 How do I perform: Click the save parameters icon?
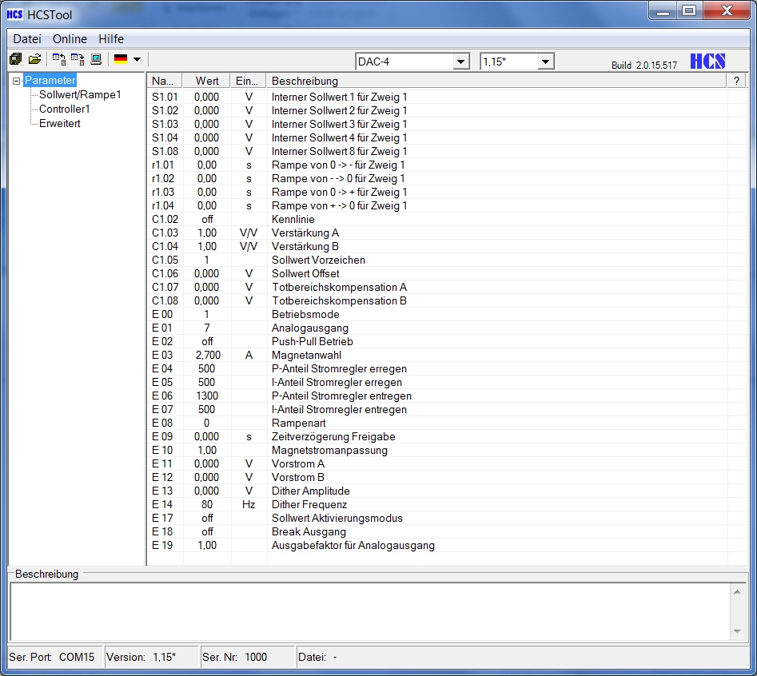16,58
